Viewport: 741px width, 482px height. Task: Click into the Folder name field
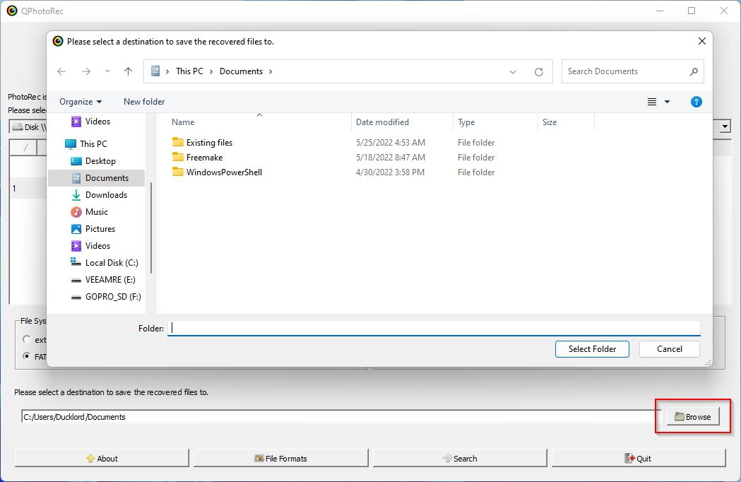(434, 328)
